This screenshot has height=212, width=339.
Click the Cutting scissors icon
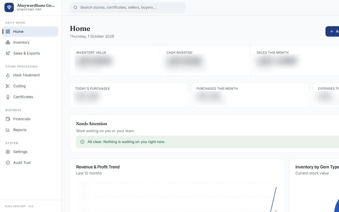[x=8, y=86]
